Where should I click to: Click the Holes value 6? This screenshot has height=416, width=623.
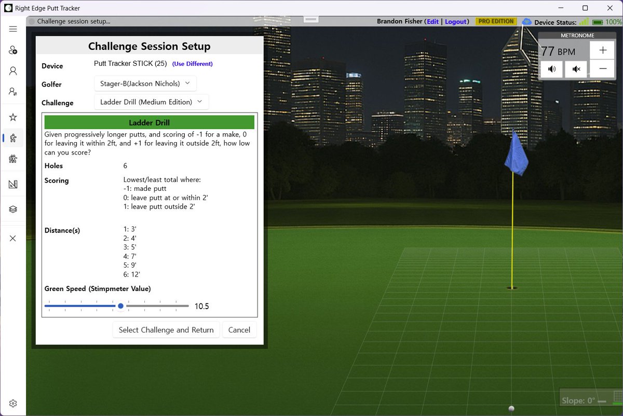125,166
